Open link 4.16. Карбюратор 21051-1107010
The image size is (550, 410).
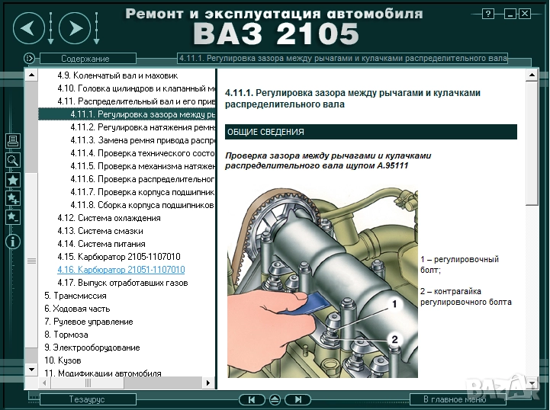(121, 270)
